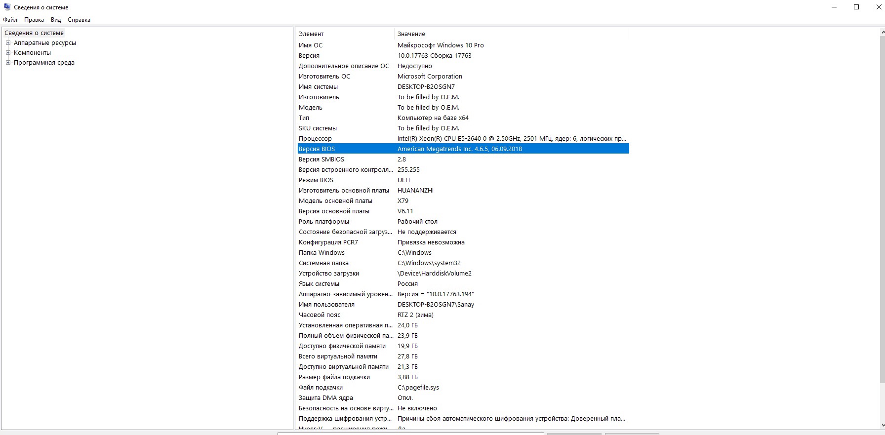Select the SKU системы row
This screenshot has width=885, height=435.
pos(462,128)
